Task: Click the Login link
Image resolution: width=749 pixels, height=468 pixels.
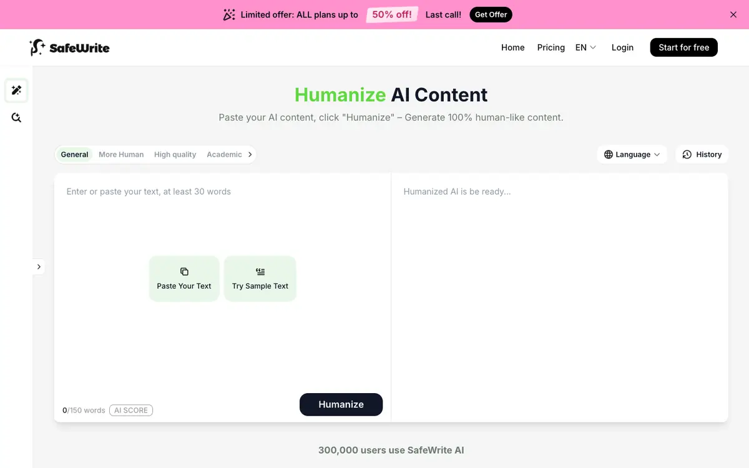Action: pyautogui.click(x=622, y=47)
